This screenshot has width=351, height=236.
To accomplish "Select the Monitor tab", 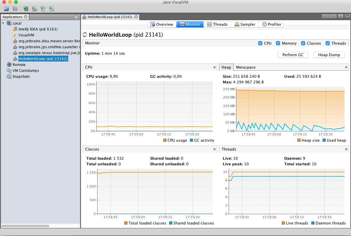I will point(190,25).
